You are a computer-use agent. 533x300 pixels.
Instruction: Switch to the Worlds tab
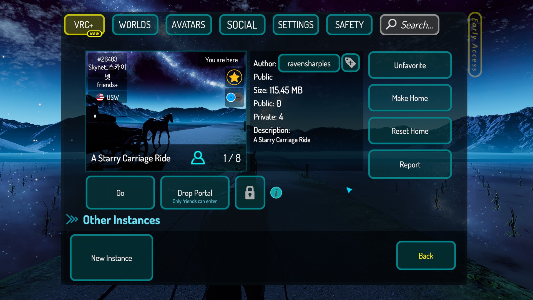(135, 25)
